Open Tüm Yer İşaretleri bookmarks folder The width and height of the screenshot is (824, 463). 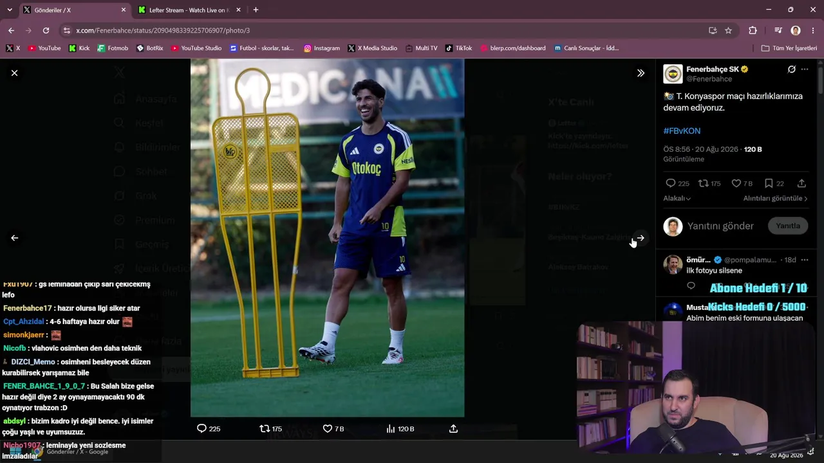click(789, 48)
